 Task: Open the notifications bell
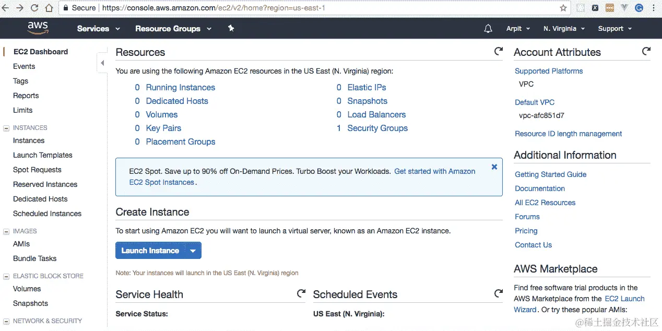(488, 29)
